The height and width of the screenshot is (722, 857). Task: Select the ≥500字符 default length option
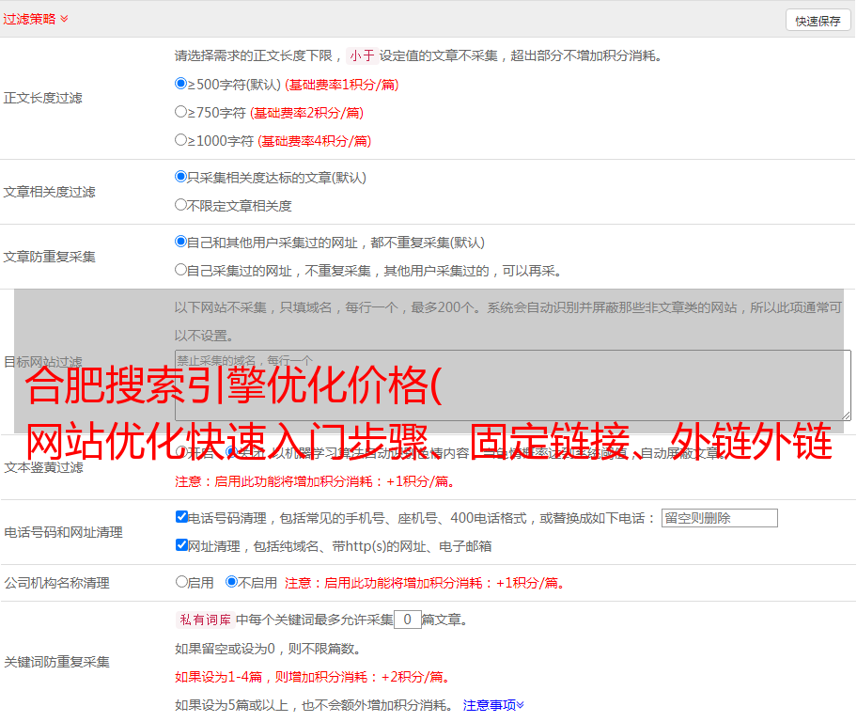pos(181,84)
